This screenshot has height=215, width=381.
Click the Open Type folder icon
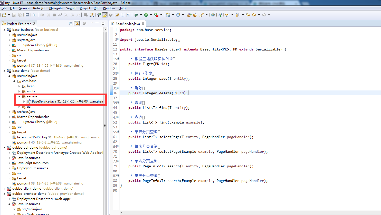189,15
